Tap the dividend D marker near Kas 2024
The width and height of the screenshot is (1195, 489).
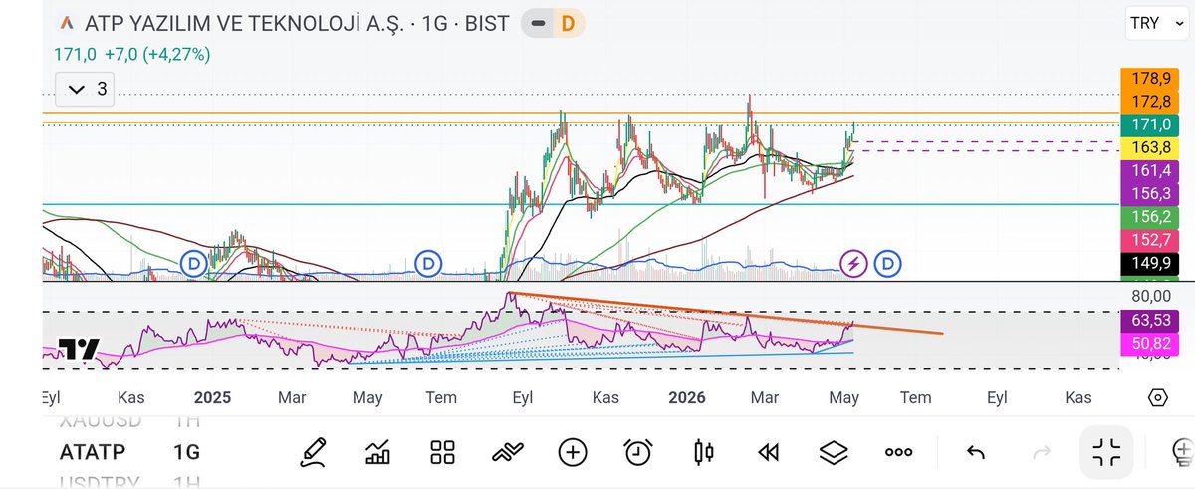pos(194,263)
